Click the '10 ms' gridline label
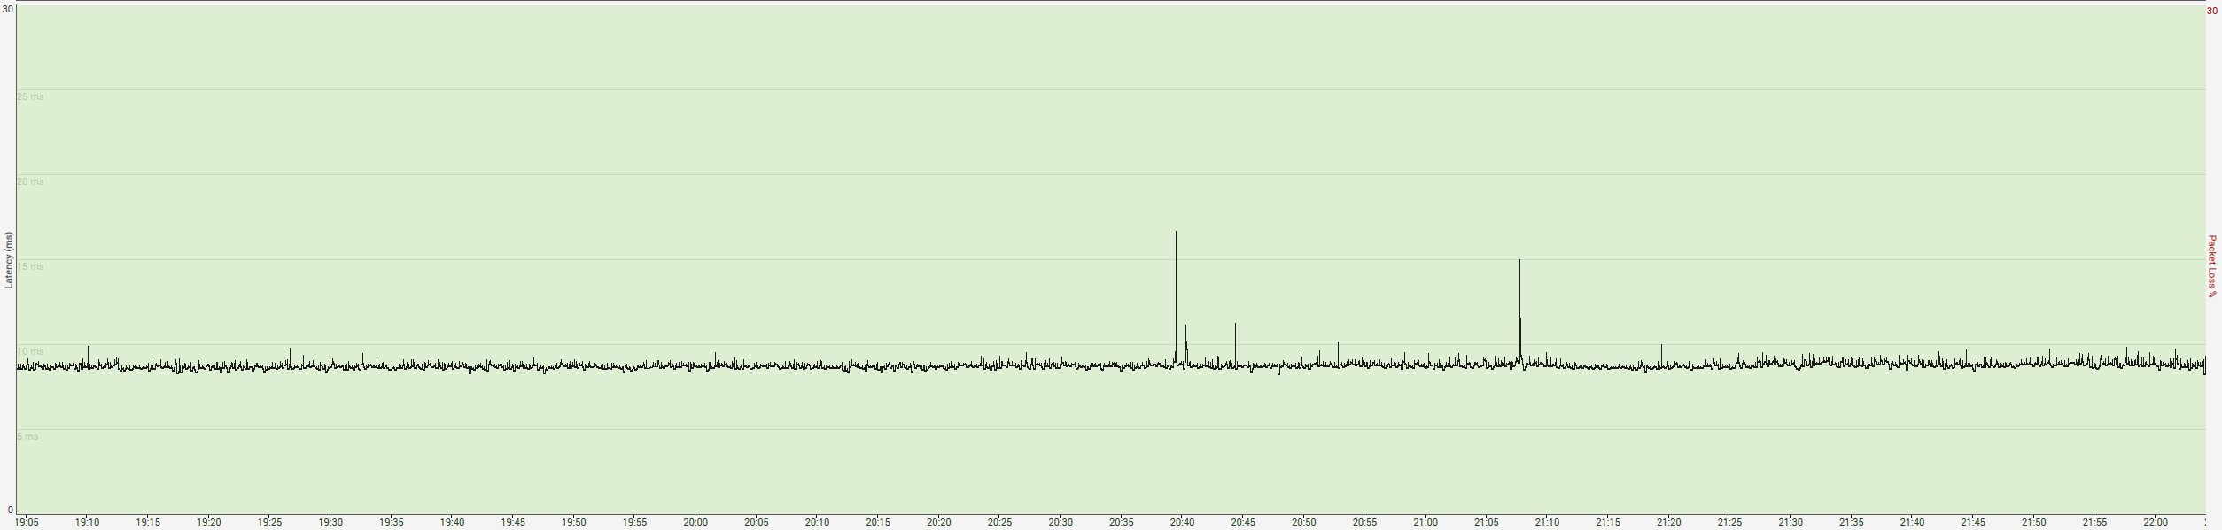 [x=30, y=351]
